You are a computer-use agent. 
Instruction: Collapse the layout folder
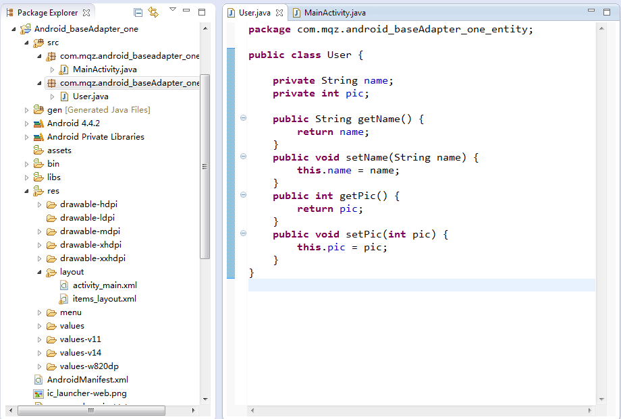[x=40, y=272]
